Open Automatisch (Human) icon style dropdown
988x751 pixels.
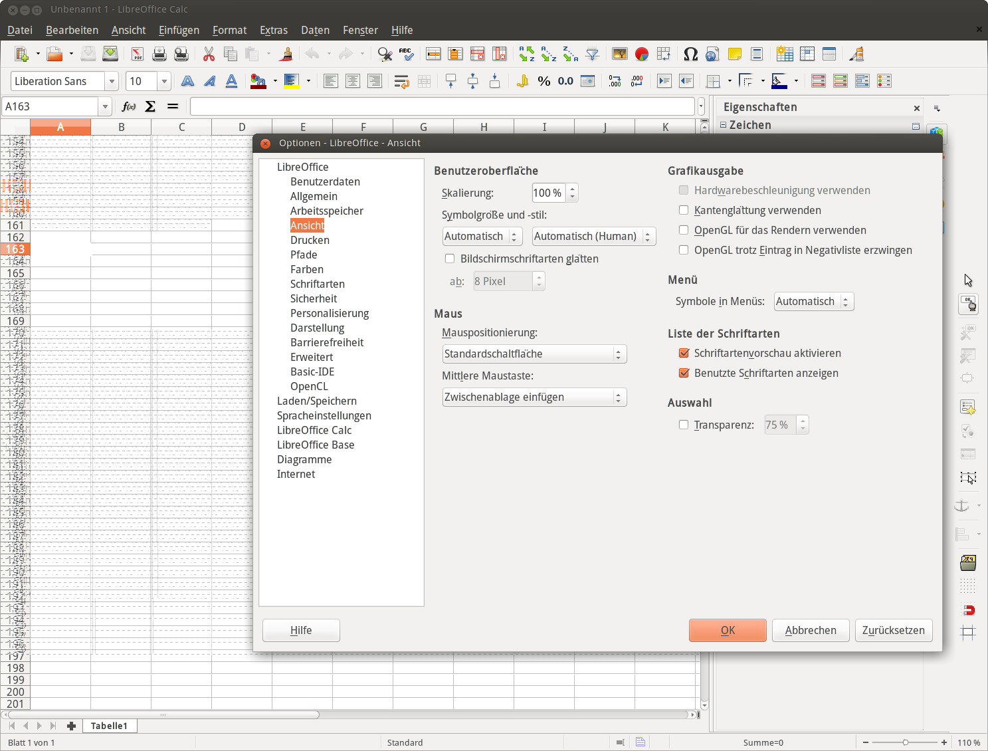[x=594, y=236]
